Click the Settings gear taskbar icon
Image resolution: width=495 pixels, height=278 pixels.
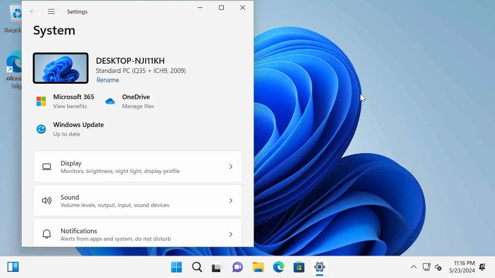click(319, 267)
